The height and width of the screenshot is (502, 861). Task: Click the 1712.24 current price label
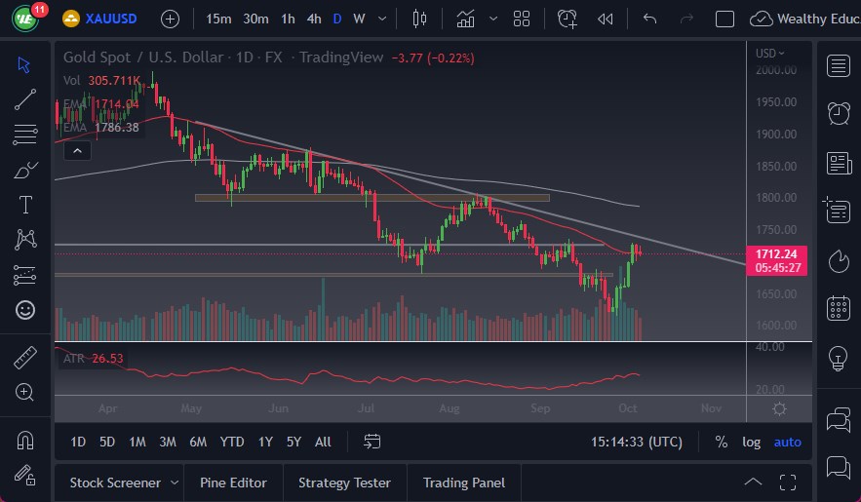pyautogui.click(x=776, y=254)
